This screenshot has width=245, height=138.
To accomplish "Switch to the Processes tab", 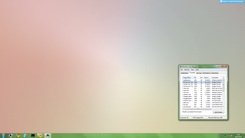I will (192, 73).
